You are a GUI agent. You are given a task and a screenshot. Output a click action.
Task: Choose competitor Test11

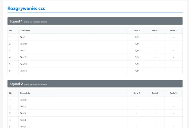[23, 50]
